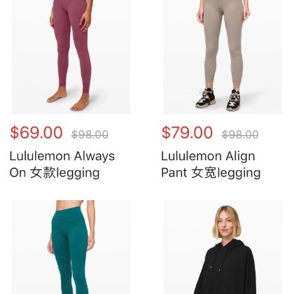
Task: Select the $69.00 sale price
Action: [x=36, y=132]
